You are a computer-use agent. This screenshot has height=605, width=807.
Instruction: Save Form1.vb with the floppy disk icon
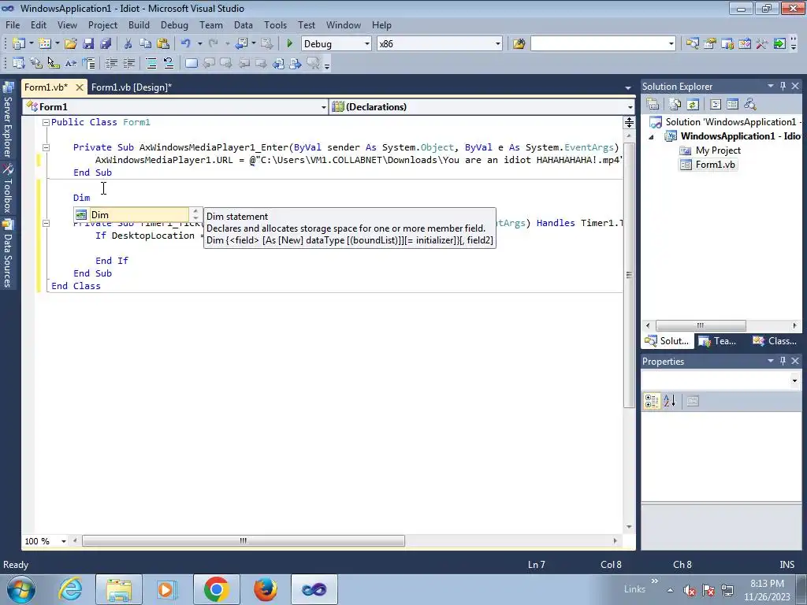tap(88, 44)
